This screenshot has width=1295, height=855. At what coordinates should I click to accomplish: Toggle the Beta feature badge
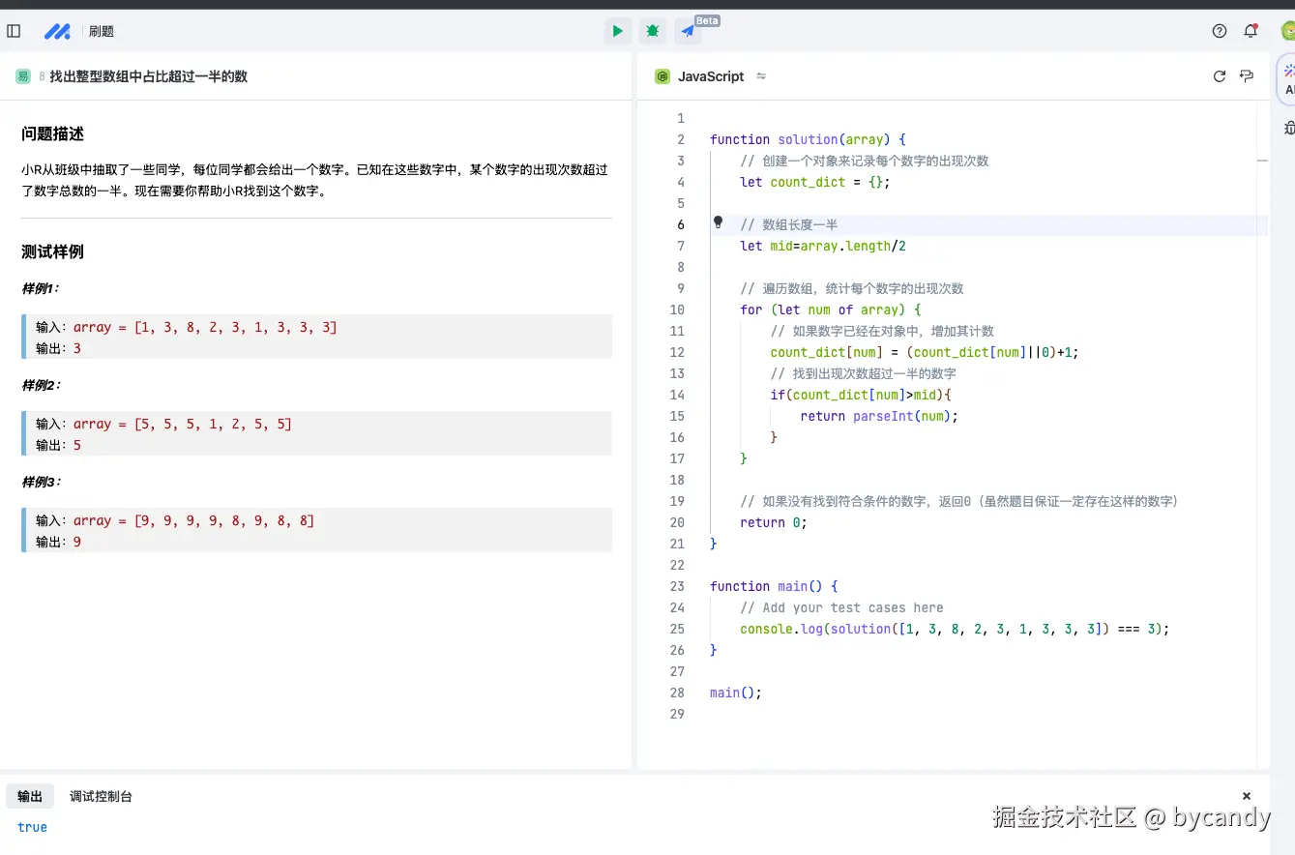click(706, 19)
